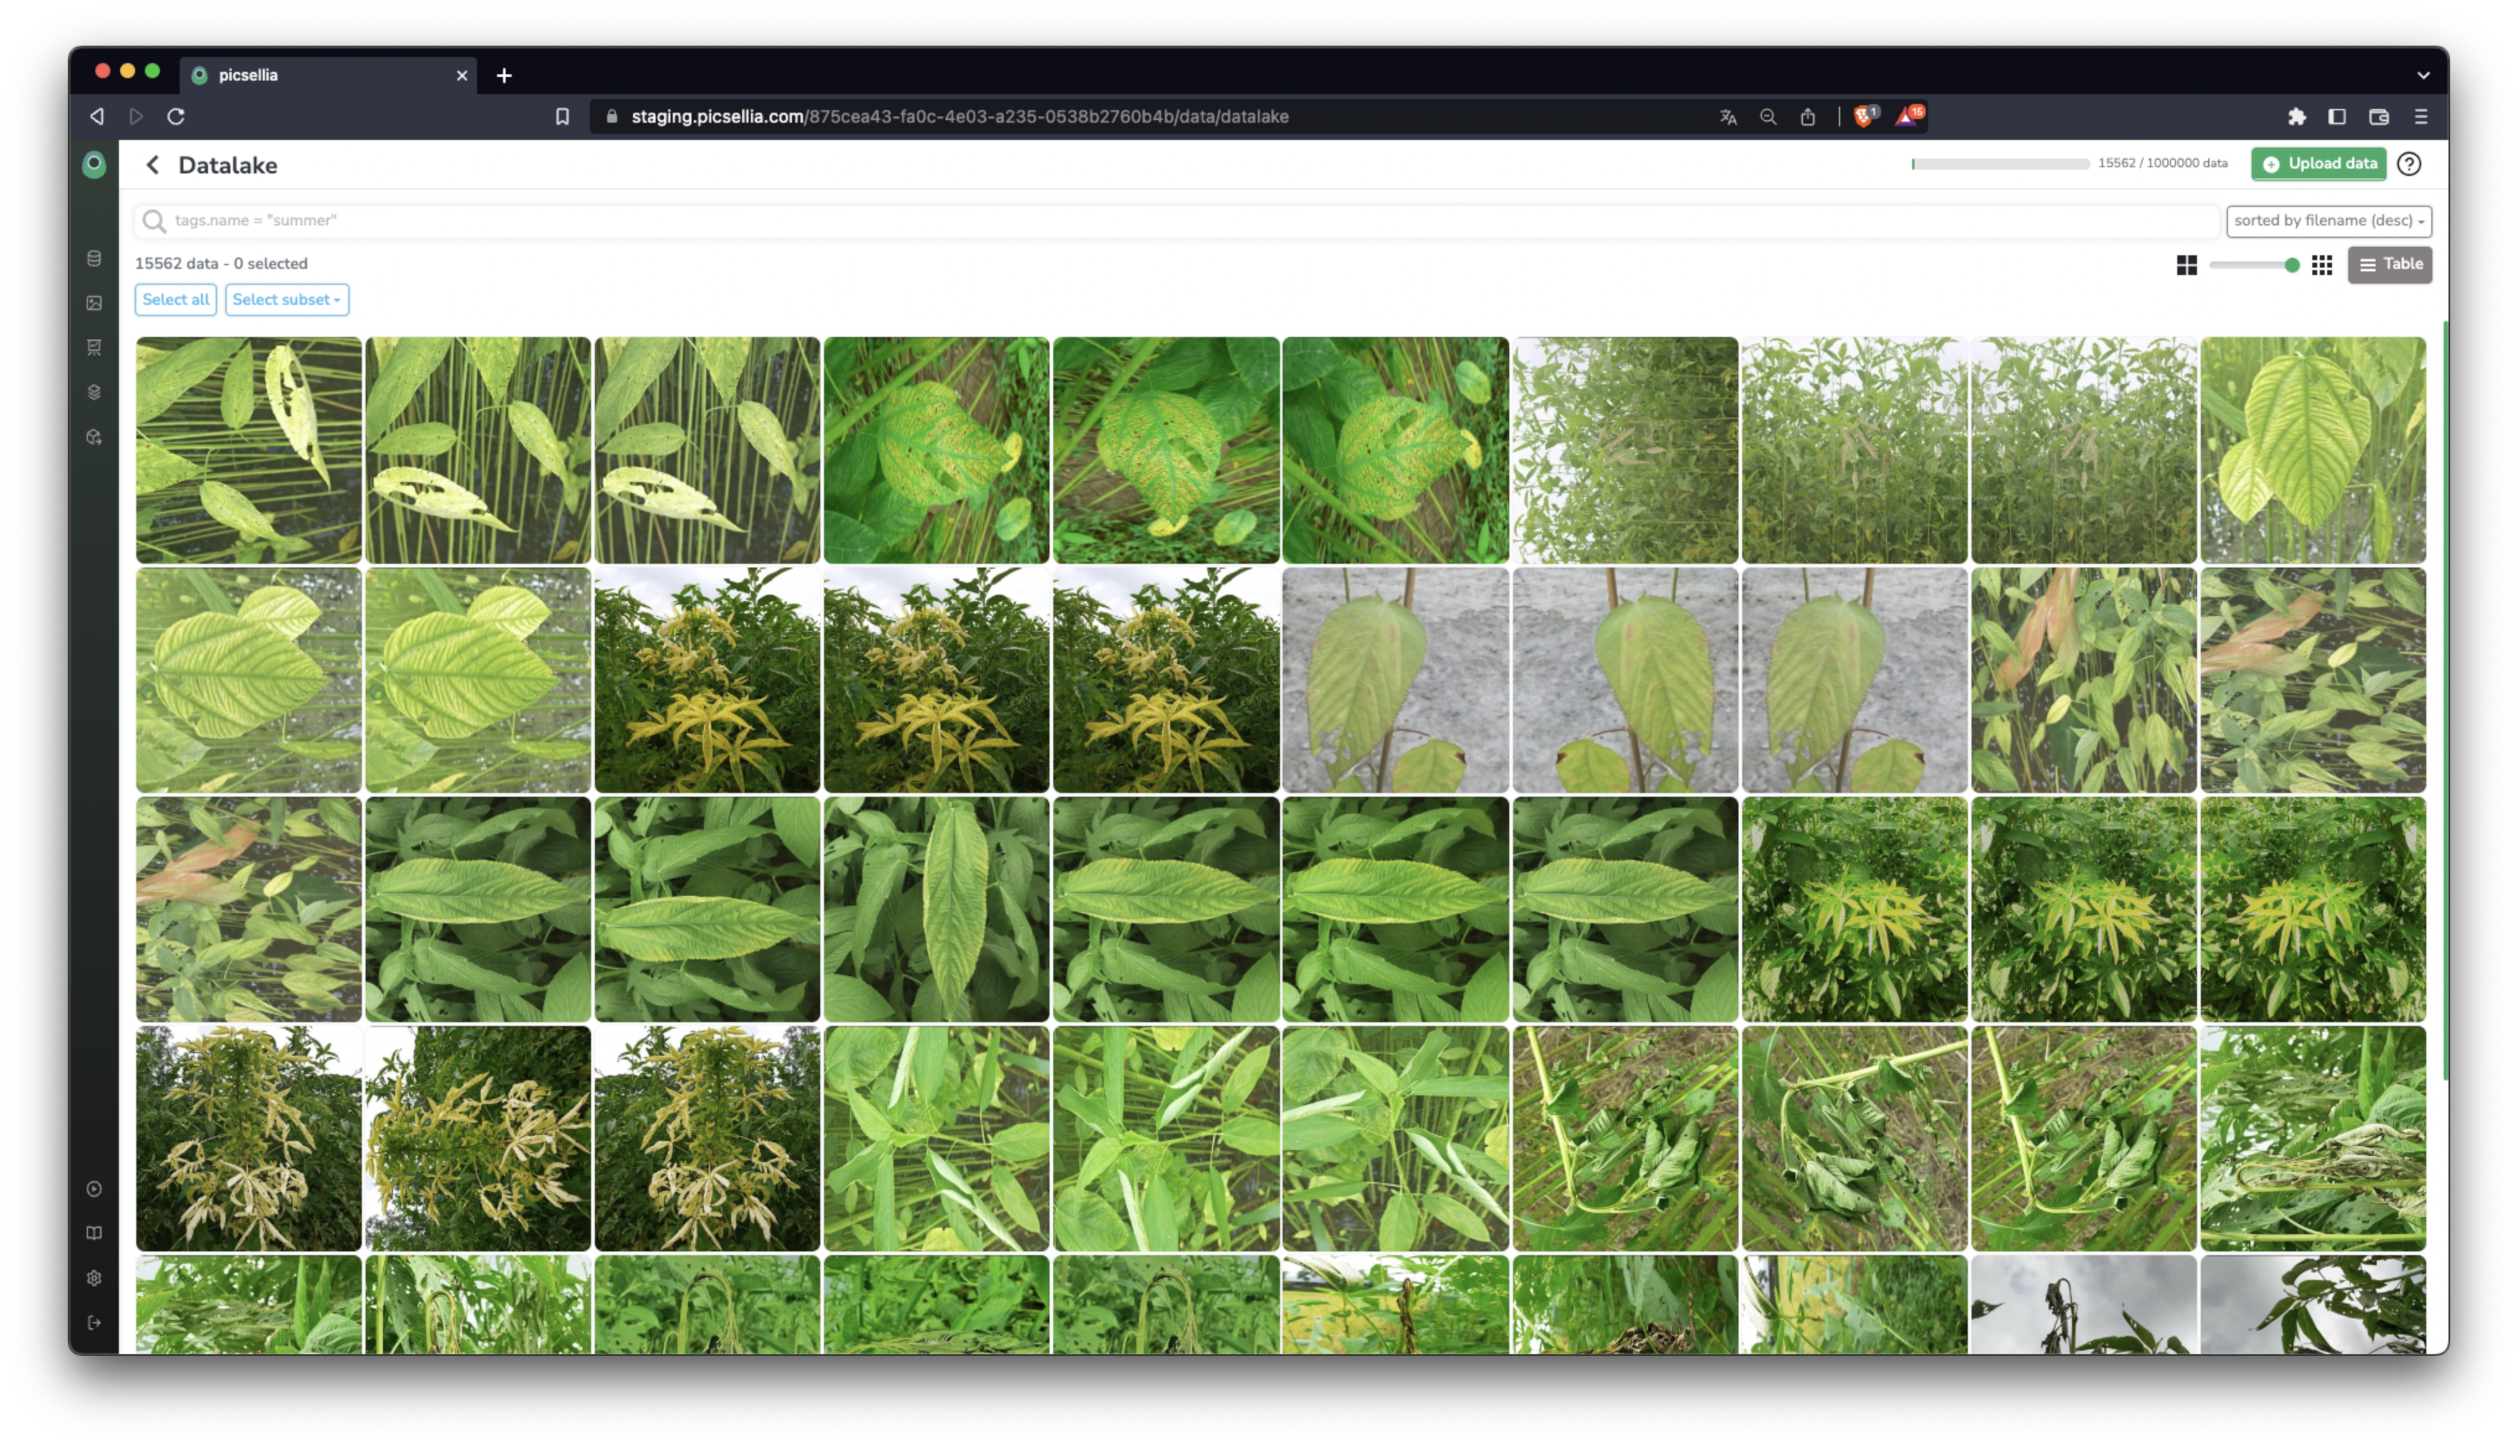Screen dimensions: 2518x1446
Task: Click the thumbnail size slider handle
Action: (2292, 265)
